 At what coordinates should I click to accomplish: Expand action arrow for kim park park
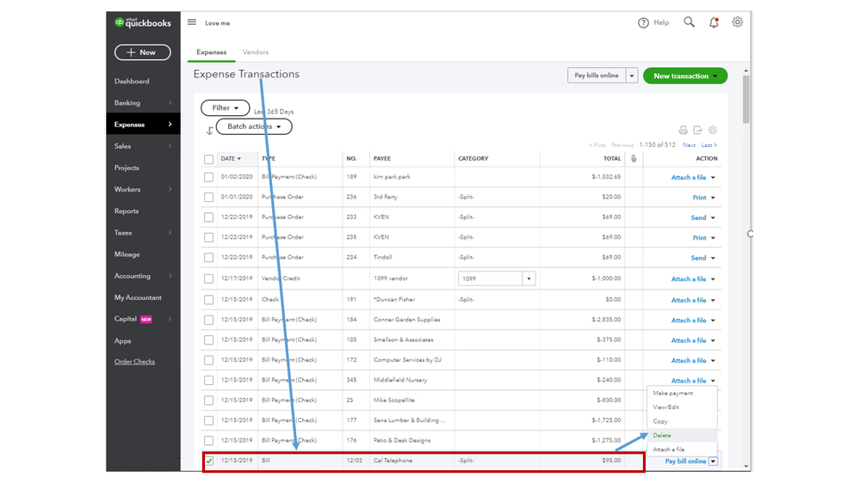point(713,177)
